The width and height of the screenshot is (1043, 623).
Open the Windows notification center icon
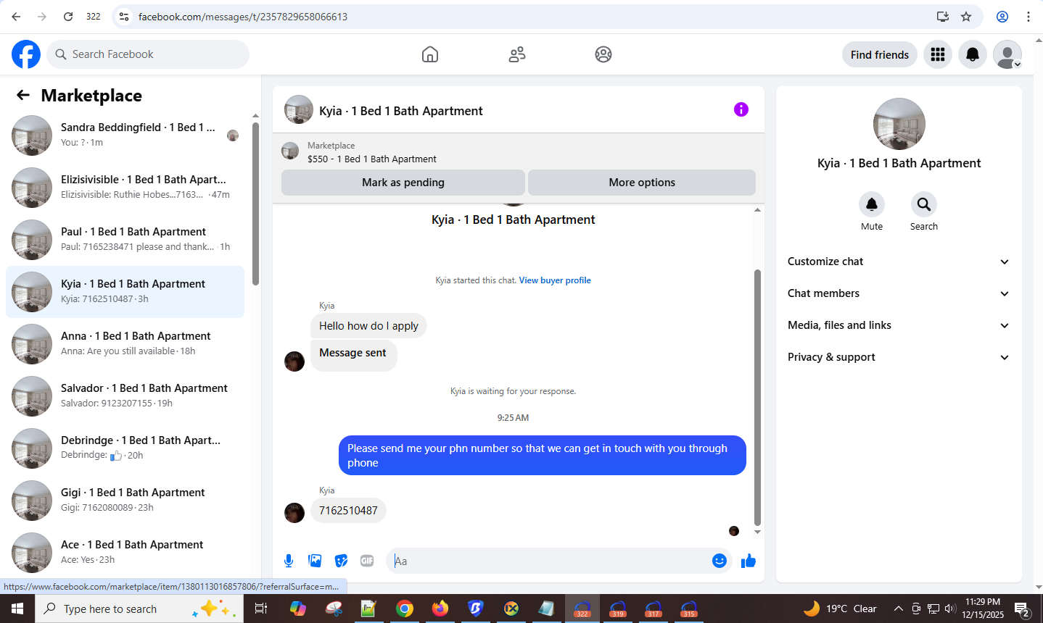point(1023,609)
